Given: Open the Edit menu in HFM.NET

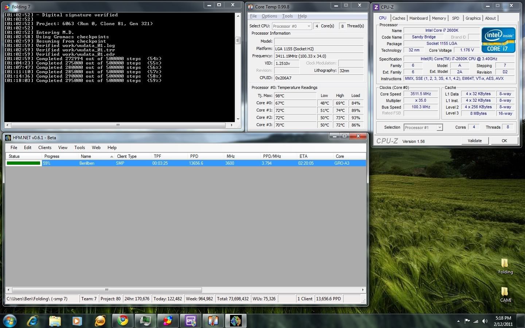Looking at the screenshot, I should [x=28, y=148].
